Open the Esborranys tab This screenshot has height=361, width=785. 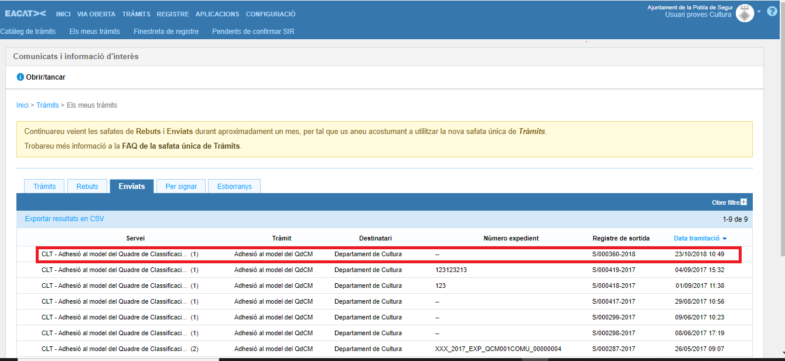pyautogui.click(x=234, y=187)
